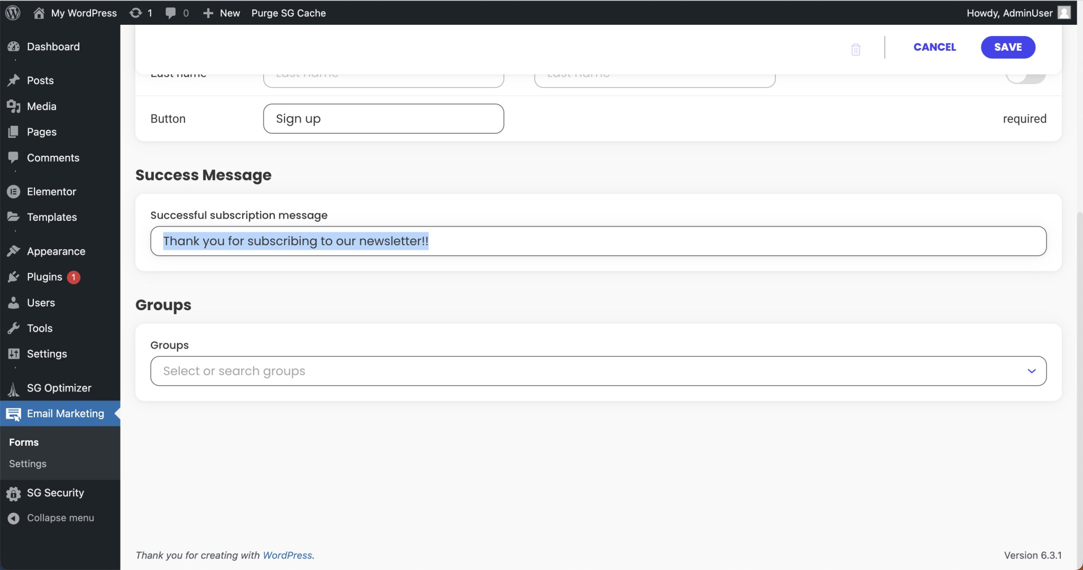Click the required label text
Screen dimensions: 1083x570
coord(1024,118)
